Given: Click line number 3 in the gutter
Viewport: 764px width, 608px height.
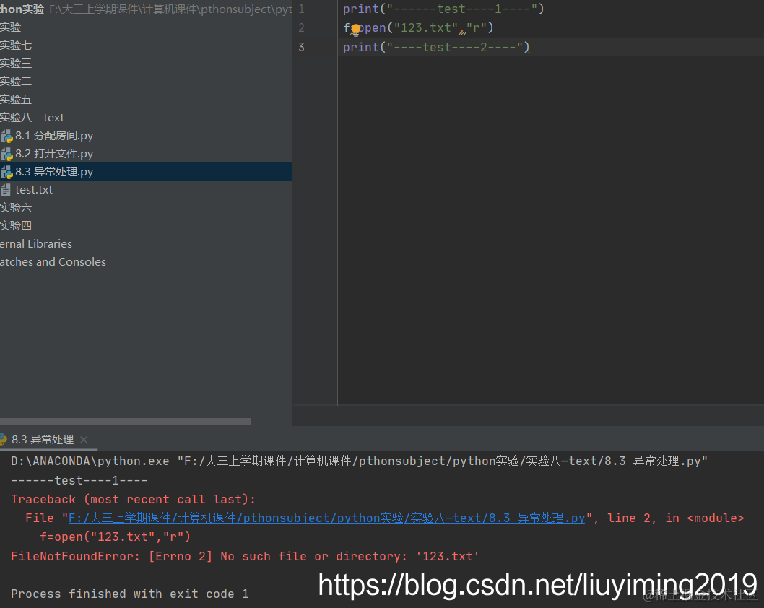Looking at the screenshot, I should click(301, 47).
